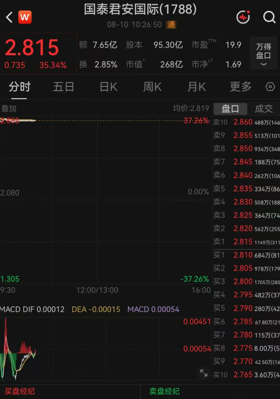Select the 卖5 row at 2.835

[246, 189]
